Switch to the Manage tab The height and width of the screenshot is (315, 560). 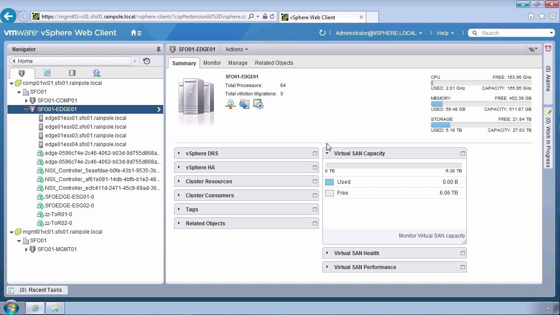coord(238,63)
